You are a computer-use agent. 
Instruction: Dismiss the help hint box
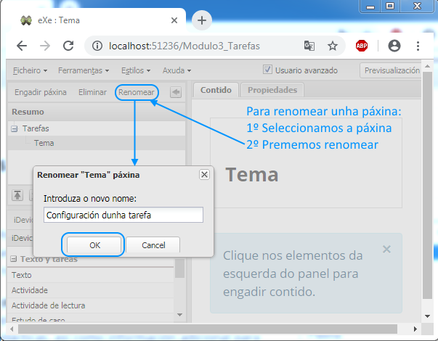click(386, 249)
